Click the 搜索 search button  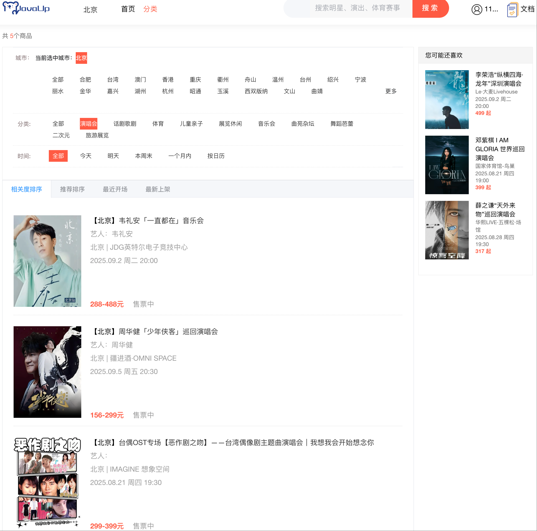(430, 8)
